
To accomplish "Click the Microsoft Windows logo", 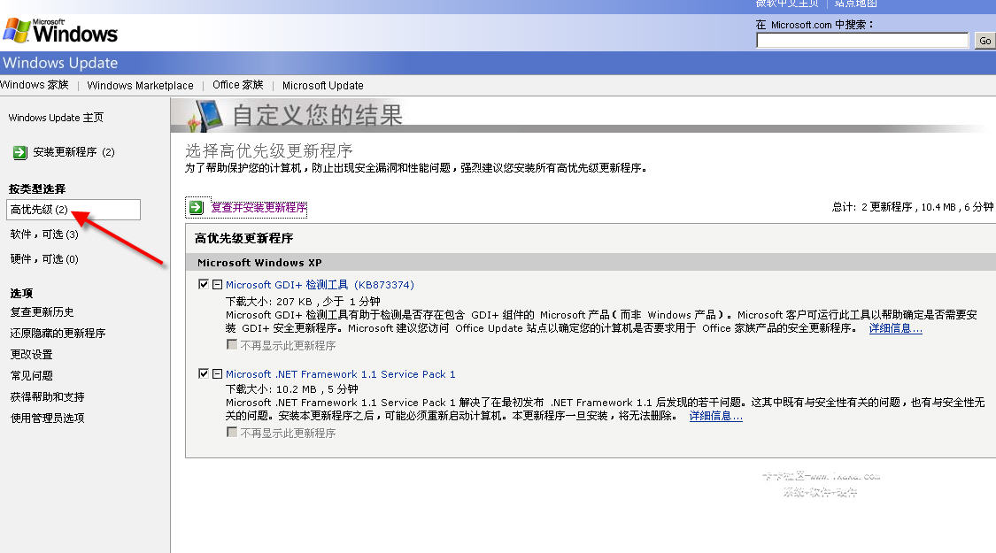I will (x=60, y=30).
